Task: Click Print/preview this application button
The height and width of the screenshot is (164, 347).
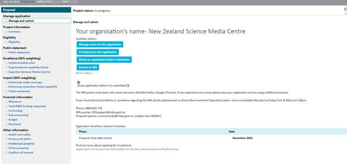Action: (98, 52)
